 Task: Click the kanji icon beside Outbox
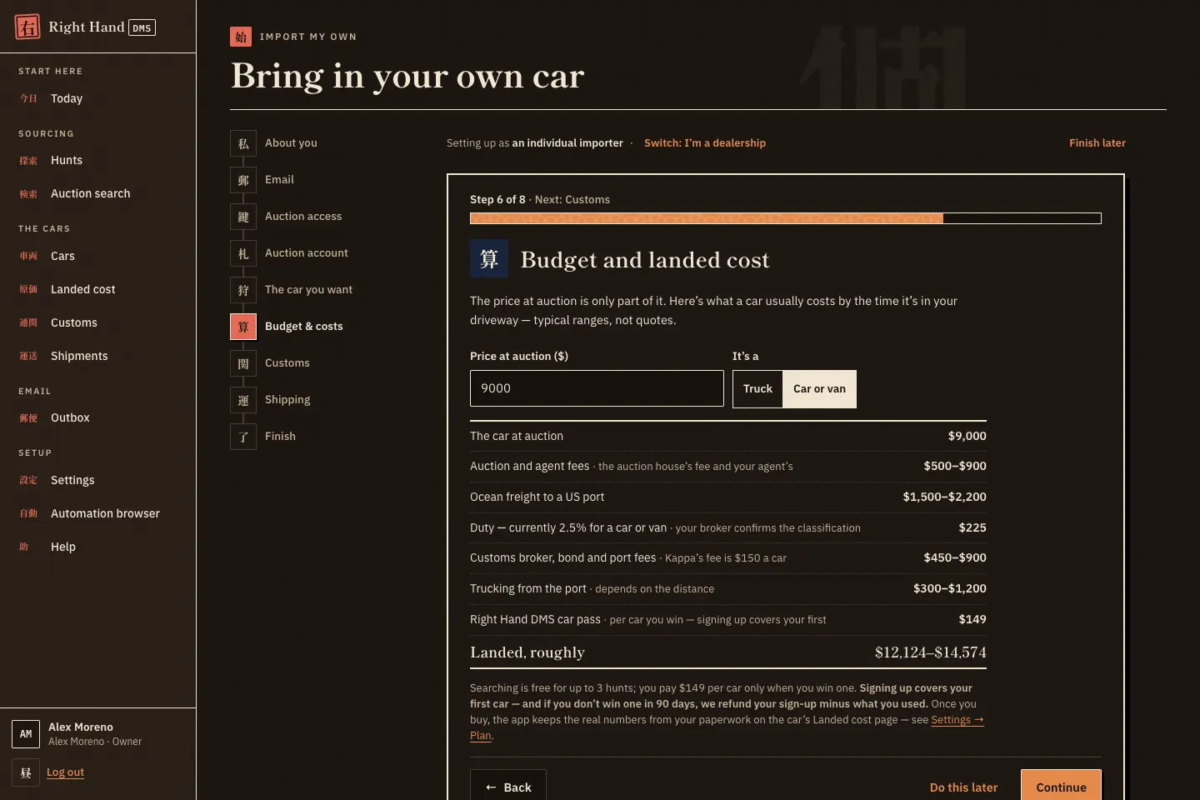[28, 418]
